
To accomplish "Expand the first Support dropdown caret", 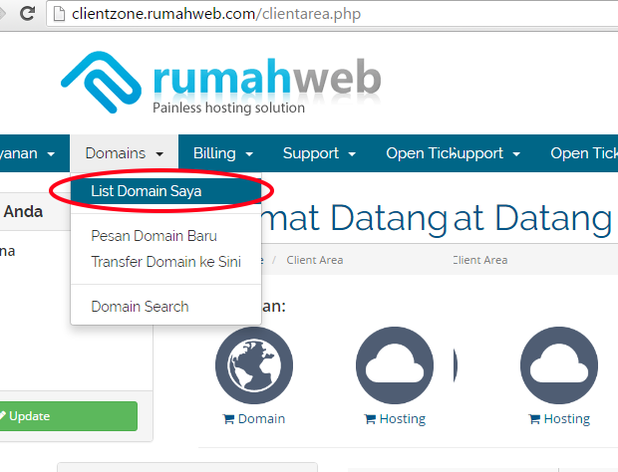I will click(x=352, y=154).
